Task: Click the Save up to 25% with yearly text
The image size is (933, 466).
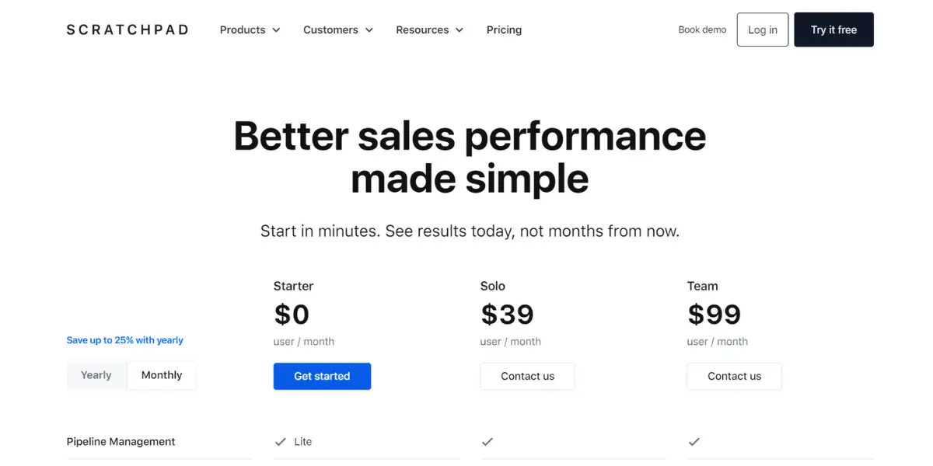Action: 125,340
